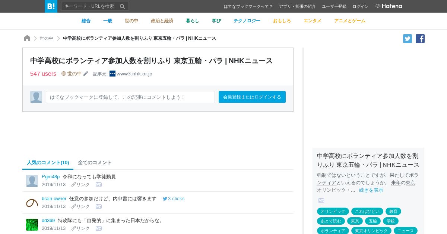The height and width of the screenshot is (234, 447).
Task: Open Pgm48p's avatar
Action: pos(32,181)
